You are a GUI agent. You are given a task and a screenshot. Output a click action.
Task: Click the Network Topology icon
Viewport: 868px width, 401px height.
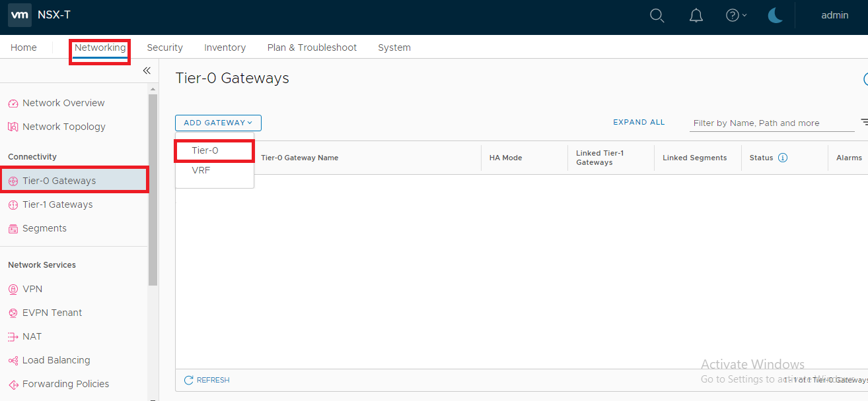13,127
